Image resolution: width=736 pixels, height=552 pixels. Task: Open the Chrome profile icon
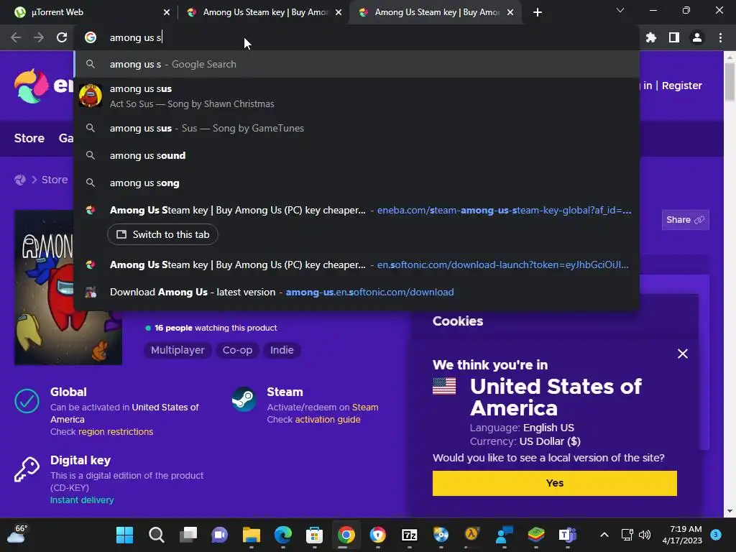697,37
